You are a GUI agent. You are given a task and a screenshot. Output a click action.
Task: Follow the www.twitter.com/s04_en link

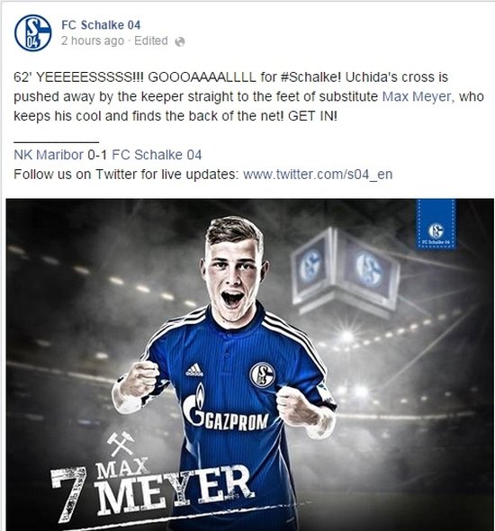click(318, 175)
